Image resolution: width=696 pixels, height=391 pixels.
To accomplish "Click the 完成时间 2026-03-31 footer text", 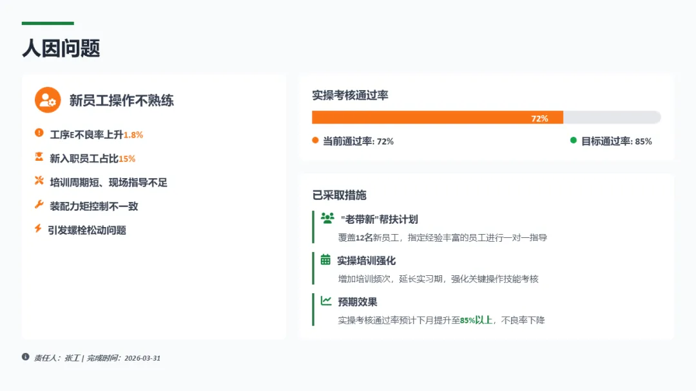I will 124,358.
